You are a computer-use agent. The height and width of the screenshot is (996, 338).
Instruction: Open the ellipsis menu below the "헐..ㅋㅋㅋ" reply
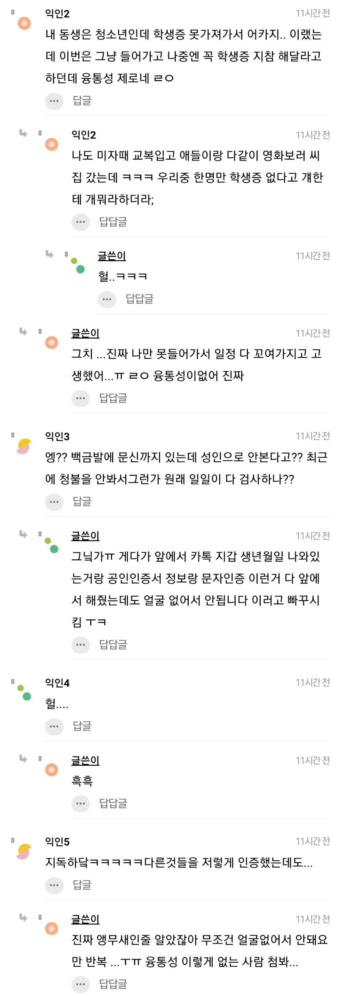click(107, 299)
